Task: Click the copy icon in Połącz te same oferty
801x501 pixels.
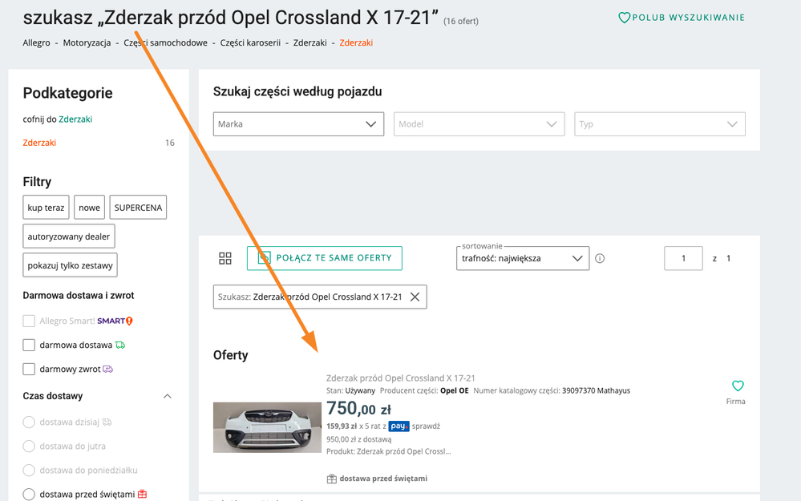Action: [265, 258]
